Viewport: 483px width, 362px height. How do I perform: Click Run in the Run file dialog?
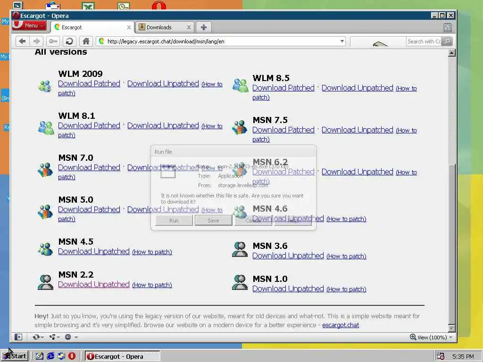pos(174,221)
